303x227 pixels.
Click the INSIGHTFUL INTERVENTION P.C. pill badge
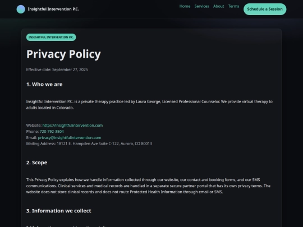51,37
